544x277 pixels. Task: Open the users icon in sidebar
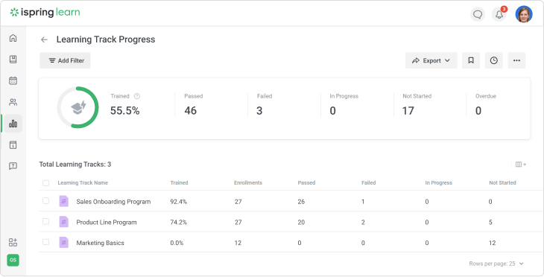tap(13, 102)
